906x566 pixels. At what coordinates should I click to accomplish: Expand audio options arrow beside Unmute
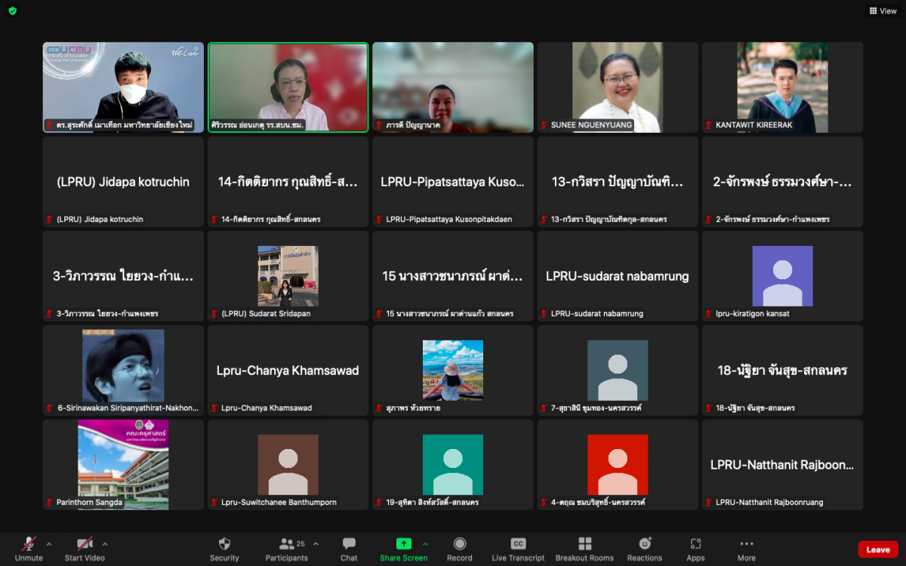(49, 543)
